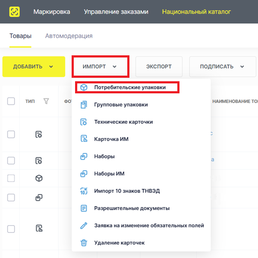Select Групповые упаковки import option
Image resolution: width=258 pixels, height=258 pixels.
coord(141,105)
